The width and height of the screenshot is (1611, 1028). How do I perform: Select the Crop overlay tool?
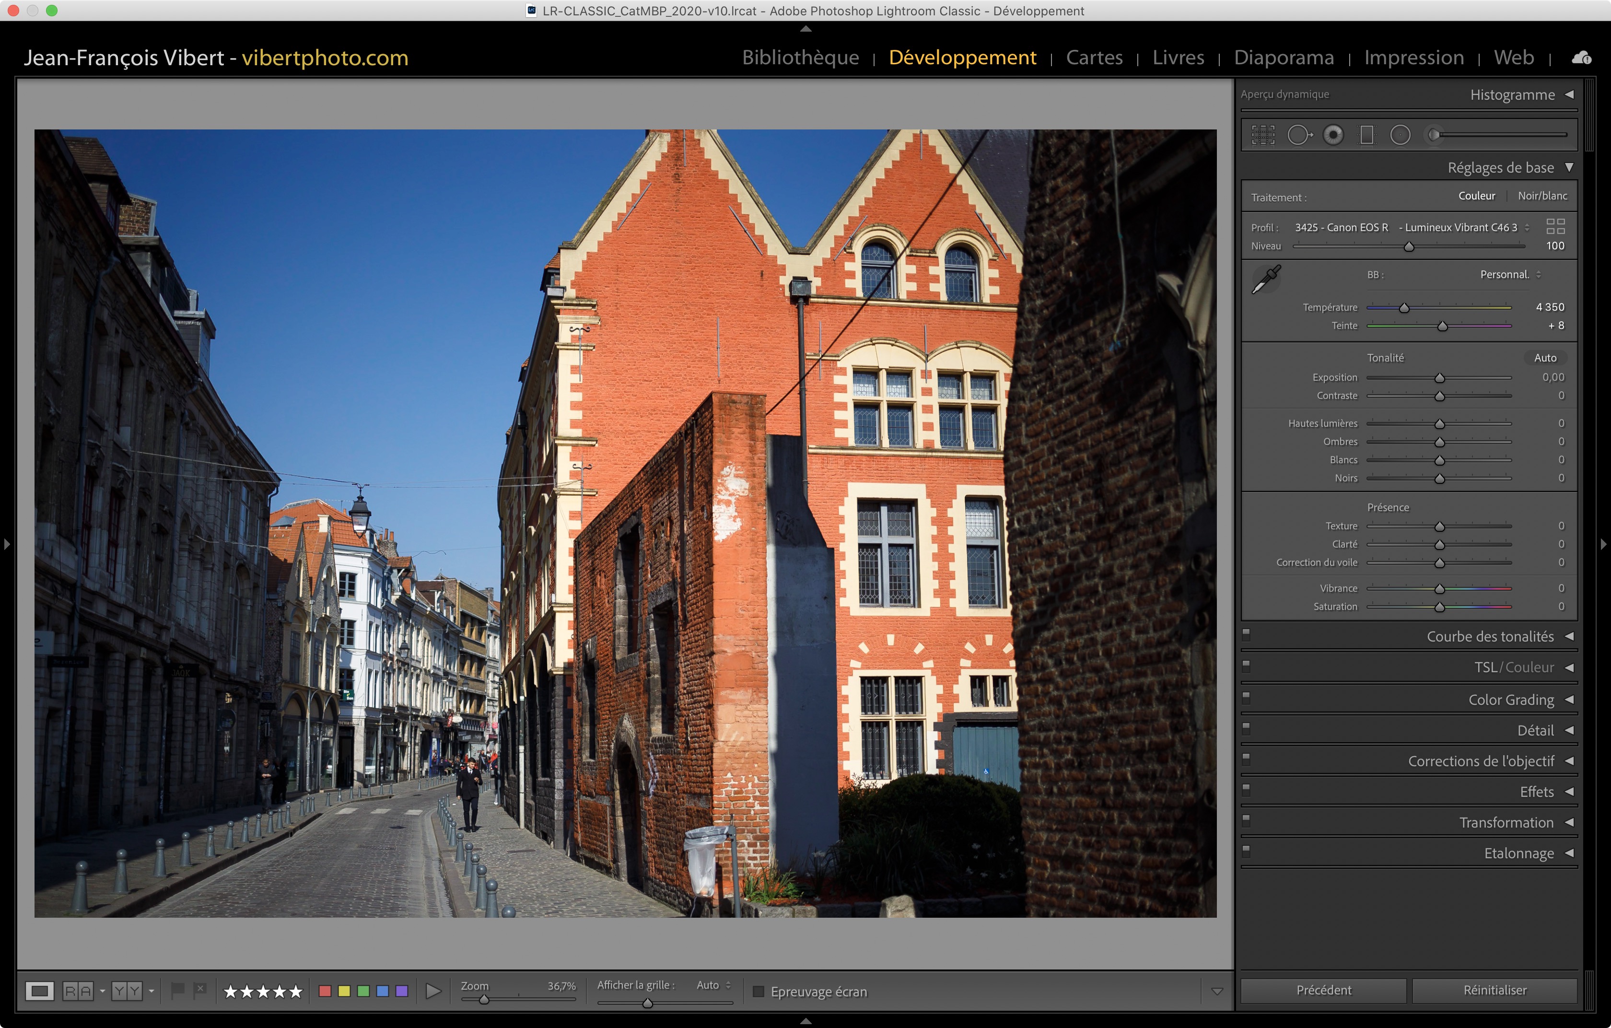1262,135
